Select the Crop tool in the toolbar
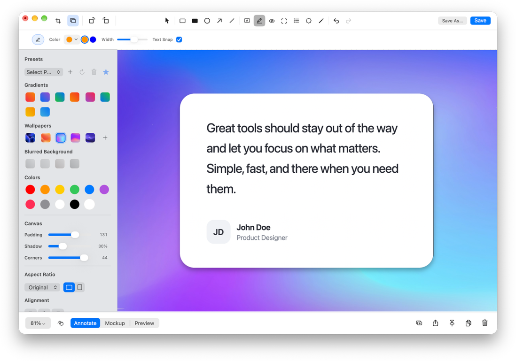516x361 pixels. point(58,21)
